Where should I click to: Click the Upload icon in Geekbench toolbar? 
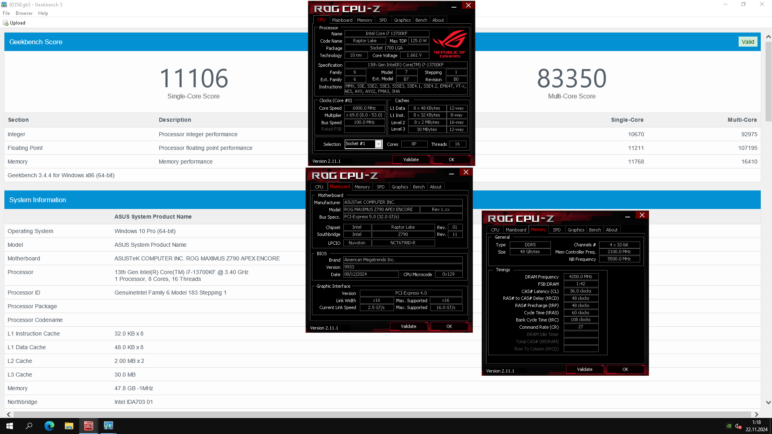pyautogui.click(x=6, y=23)
